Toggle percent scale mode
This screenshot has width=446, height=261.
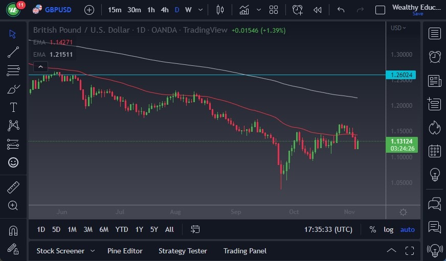tap(372, 229)
